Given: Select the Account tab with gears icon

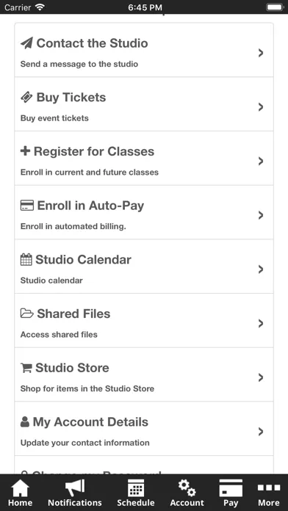Looking at the screenshot, I should point(187,493).
